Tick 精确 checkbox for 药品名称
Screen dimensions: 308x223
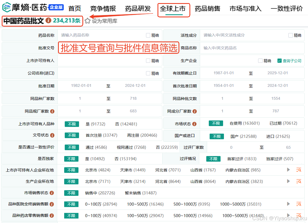pos(148,35)
